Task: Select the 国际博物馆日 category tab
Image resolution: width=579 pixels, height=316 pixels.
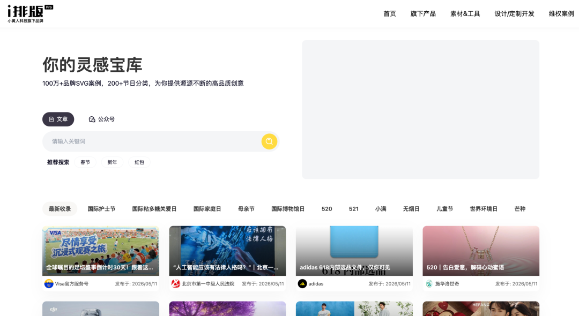Action: 288,209
